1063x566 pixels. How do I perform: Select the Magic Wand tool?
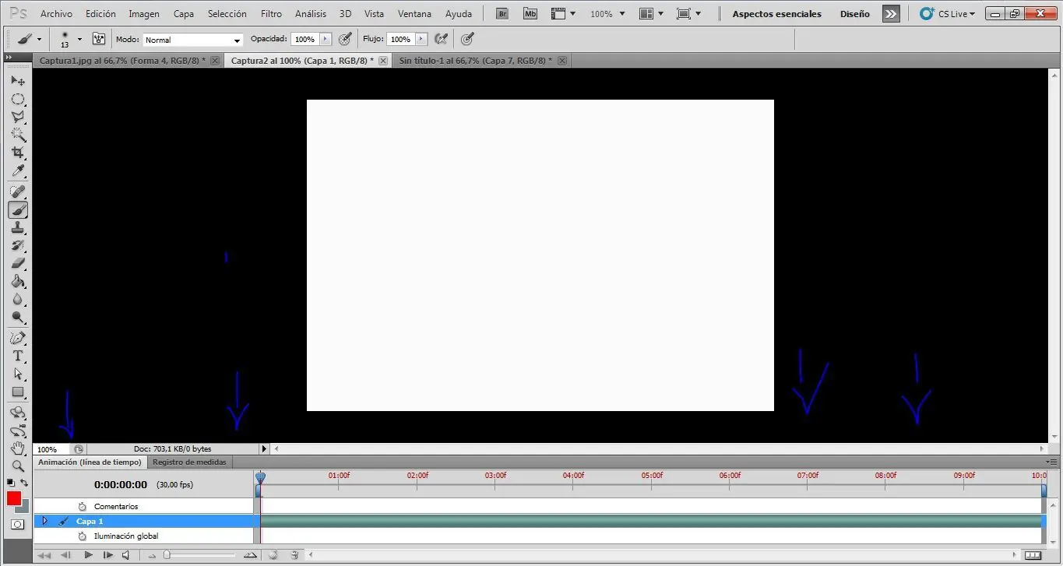coord(17,135)
